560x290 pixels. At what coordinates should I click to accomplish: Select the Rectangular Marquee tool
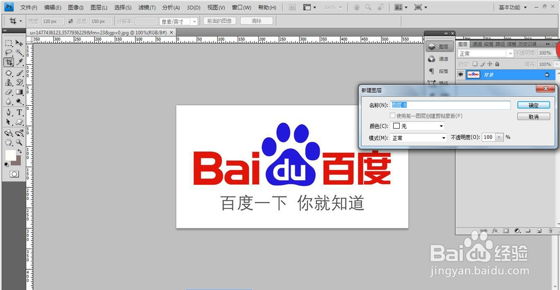[8, 44]
